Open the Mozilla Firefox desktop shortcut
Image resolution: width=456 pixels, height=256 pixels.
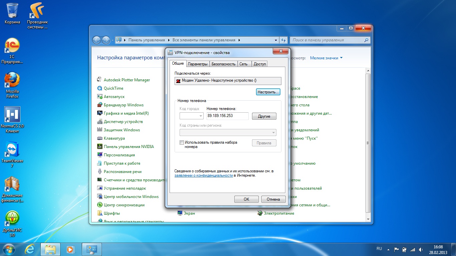[x=12, y=81]
